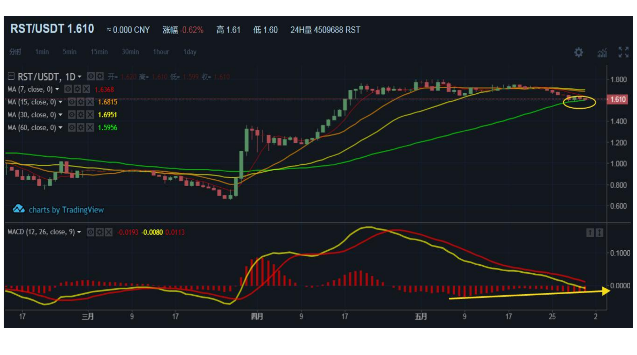Hide the MA (30, close, 0) indicator line
Screen dimensions: 637x355
point(72,115)
